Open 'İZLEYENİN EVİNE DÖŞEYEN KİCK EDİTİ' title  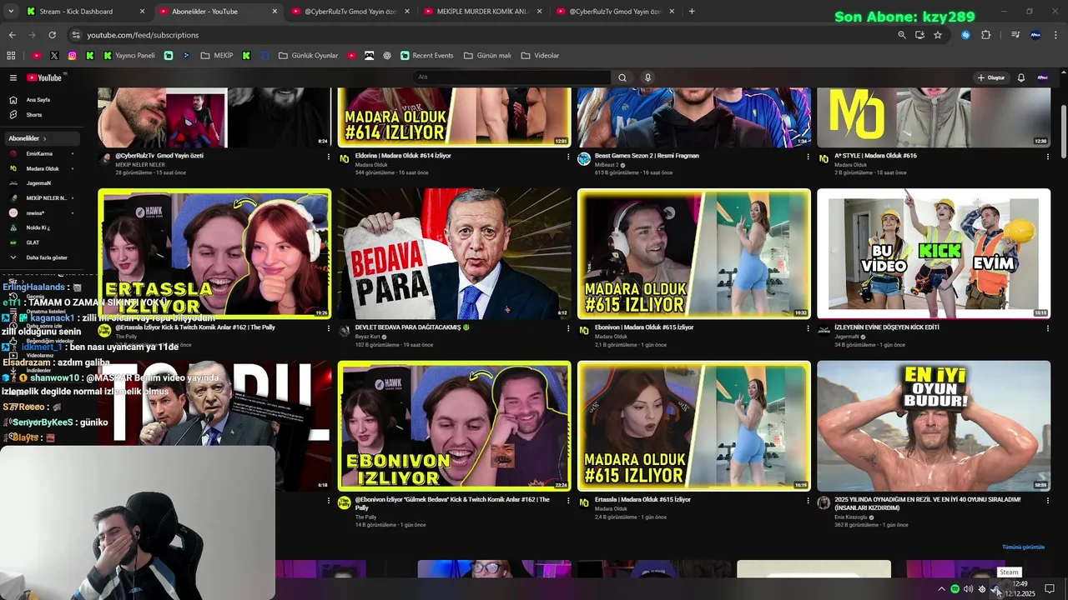tap(886, 327)
